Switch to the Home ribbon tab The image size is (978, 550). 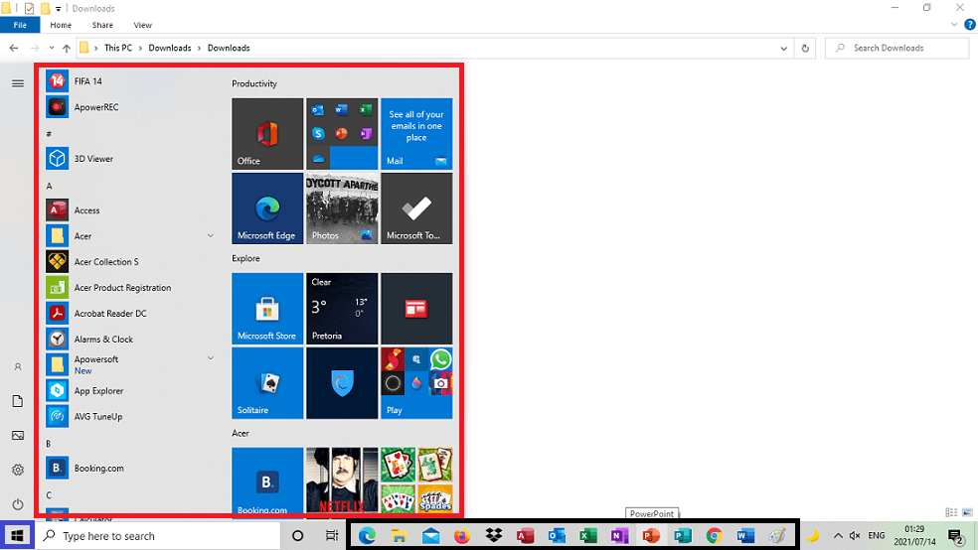tap(61, 25)
